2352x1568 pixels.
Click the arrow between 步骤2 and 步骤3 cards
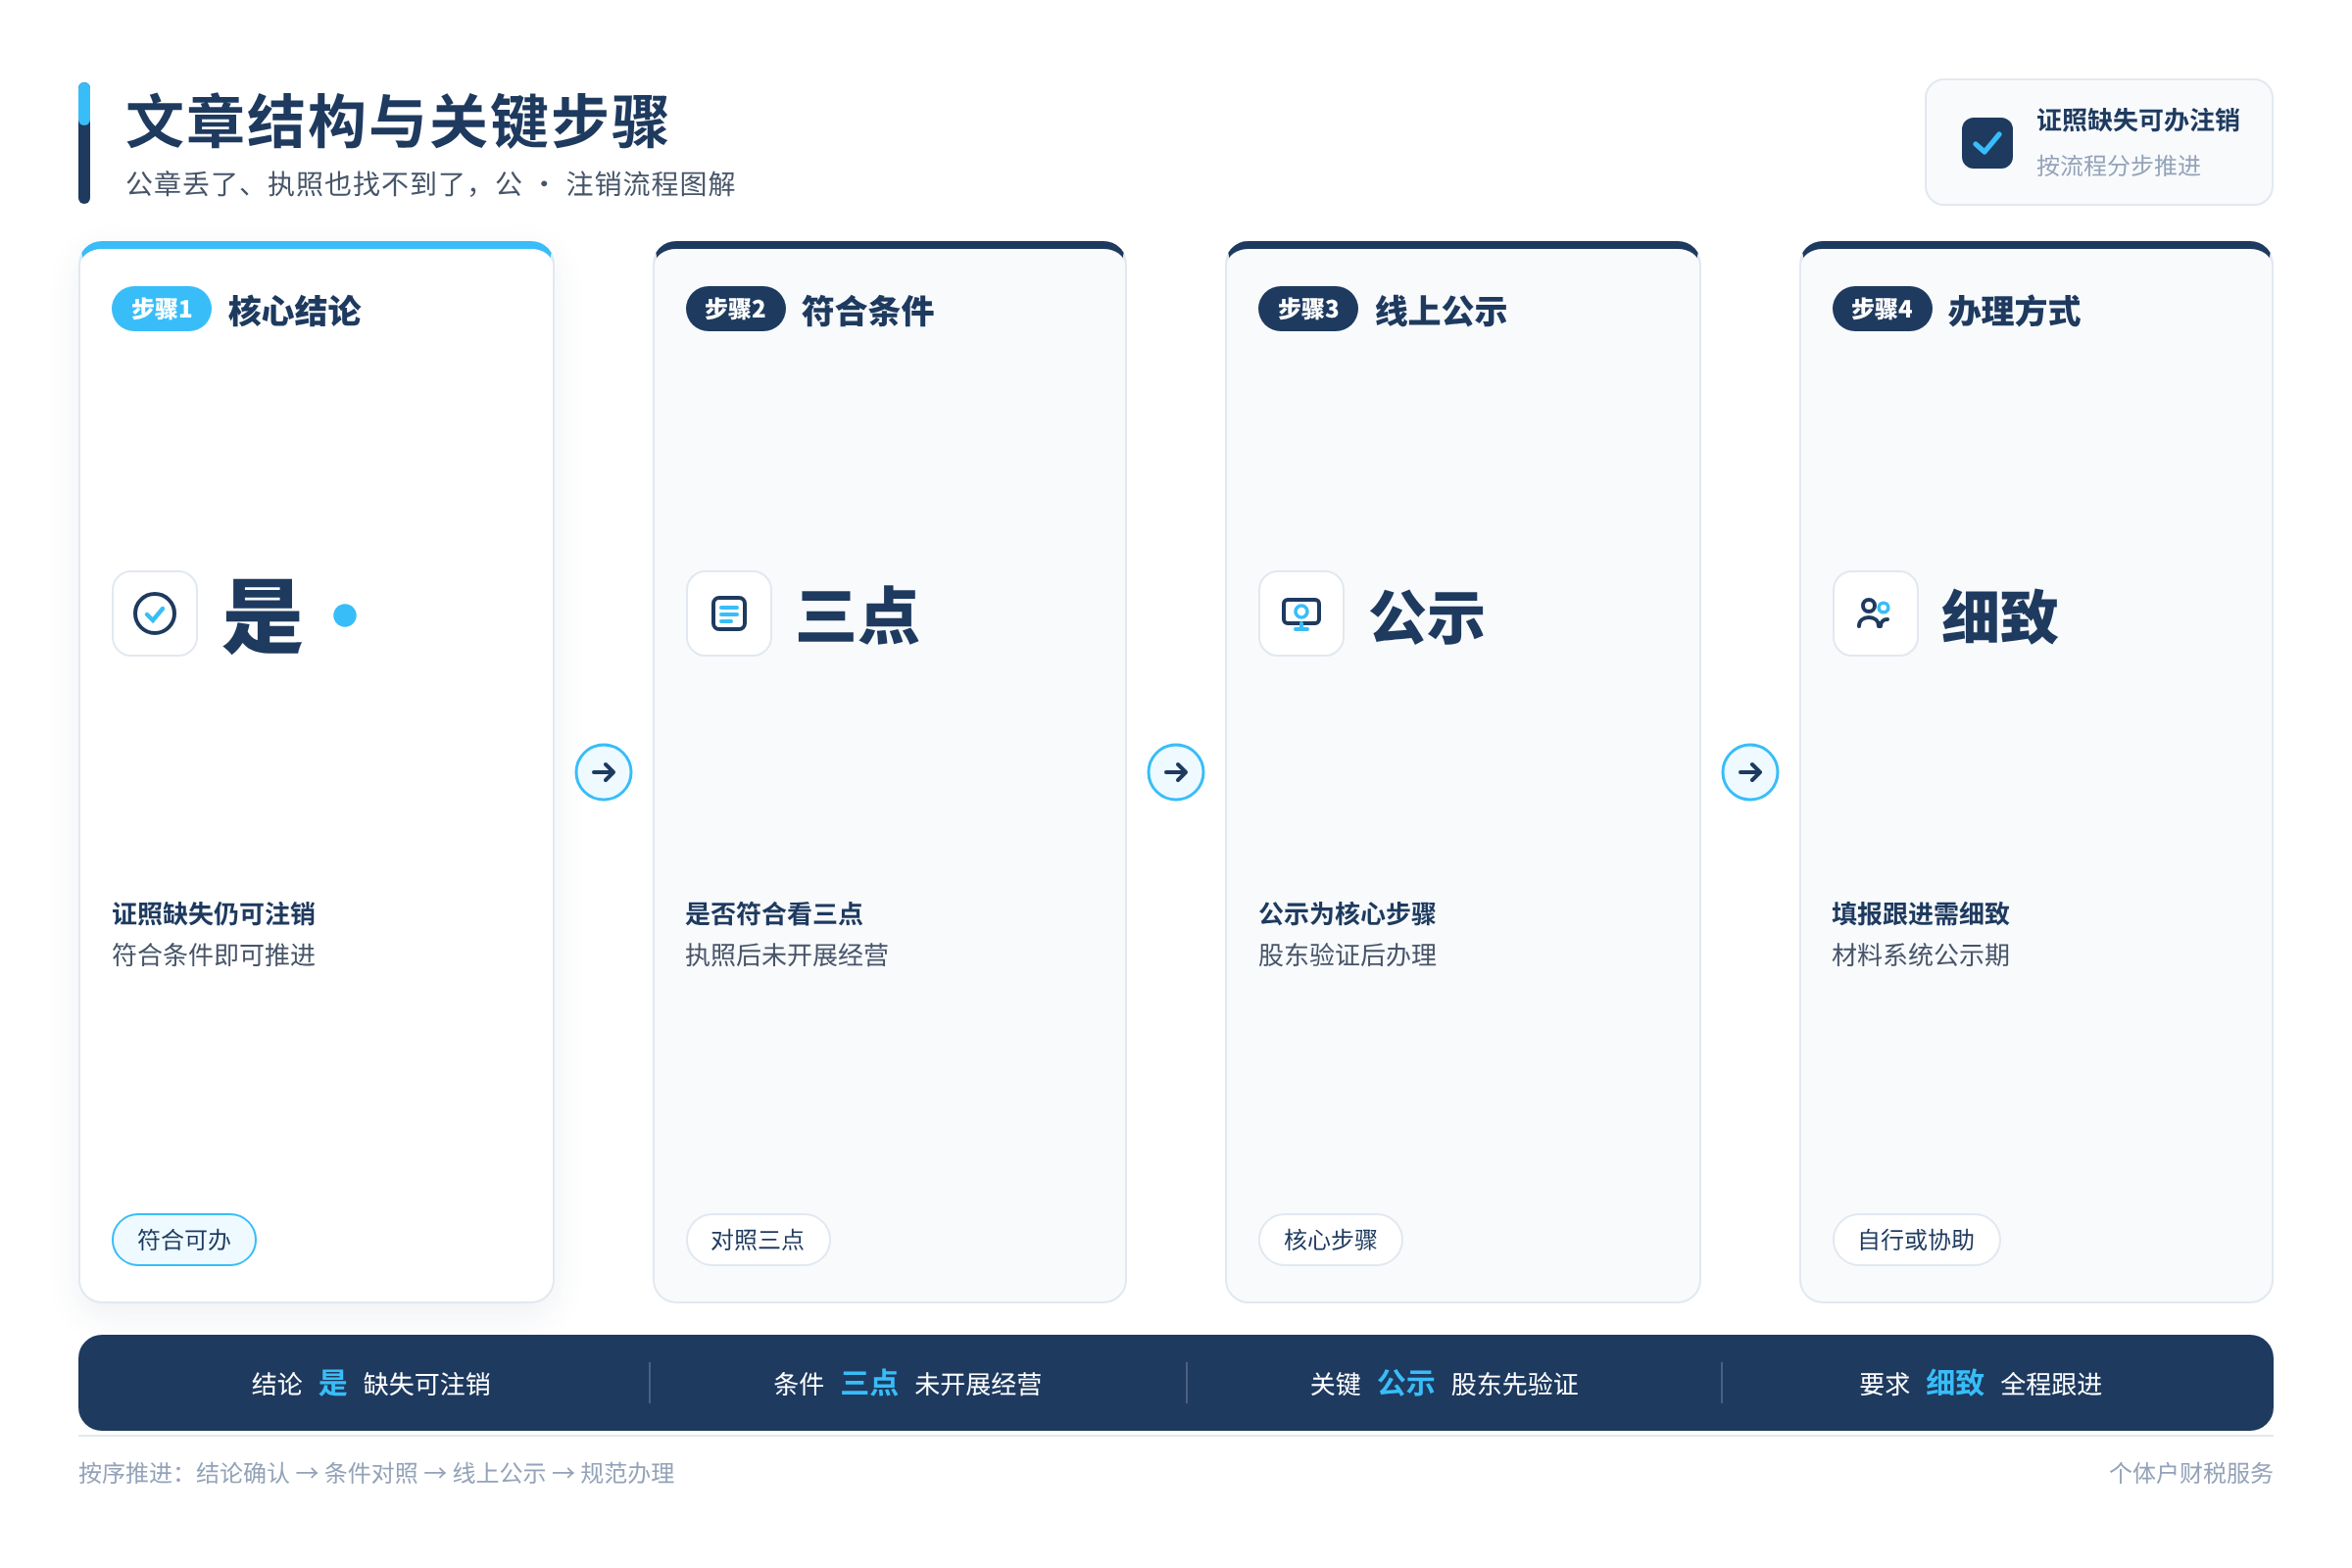pyautogui.click(x=1176, y=772)
